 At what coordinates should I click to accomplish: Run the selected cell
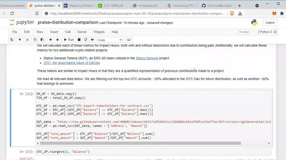pyautogui.click(x=69, y=40)
